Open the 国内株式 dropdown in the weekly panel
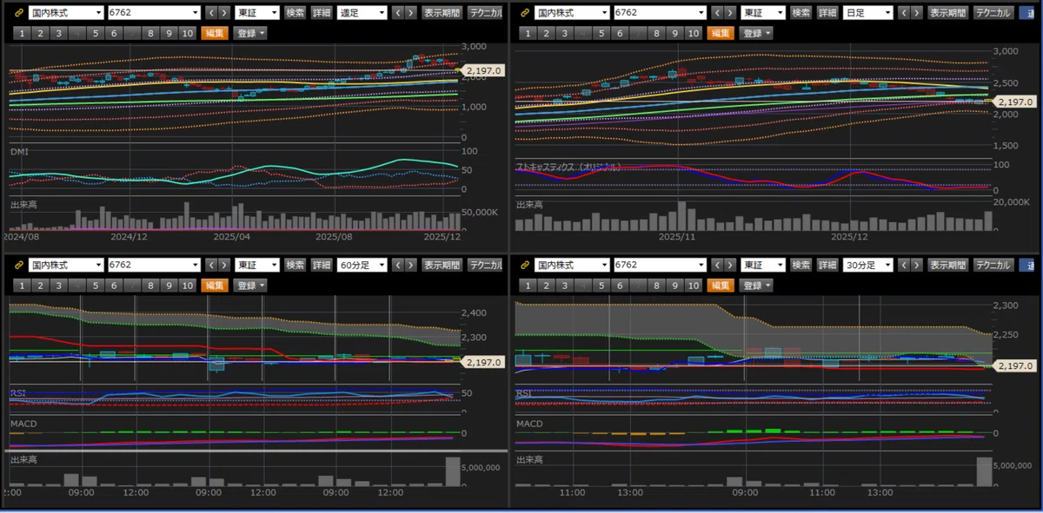Screen dimensions: 1043x513 [x=66, y=13]
